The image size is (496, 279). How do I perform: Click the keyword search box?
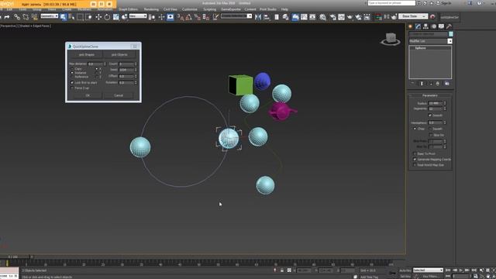pos(391,3)
